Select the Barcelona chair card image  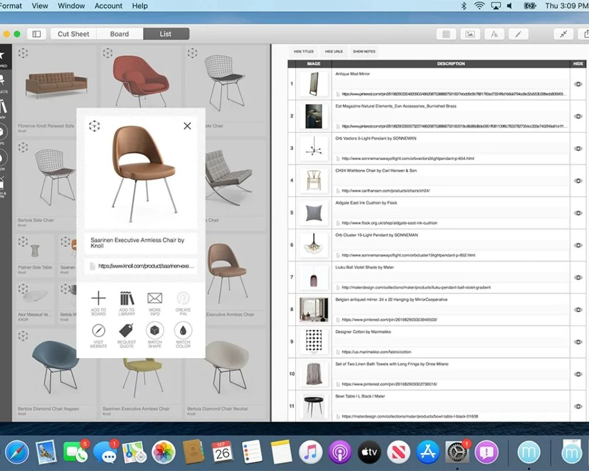pos(229,177)
